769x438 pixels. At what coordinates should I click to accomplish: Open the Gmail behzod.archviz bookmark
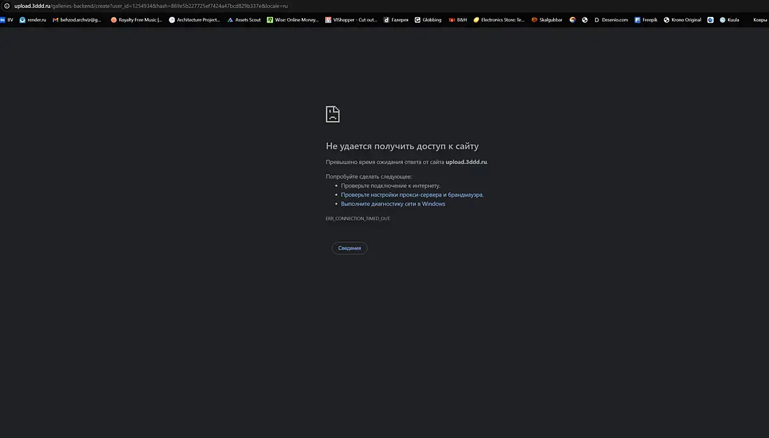(x=77, y=20)
